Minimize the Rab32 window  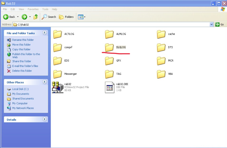[x=213, y=3]
